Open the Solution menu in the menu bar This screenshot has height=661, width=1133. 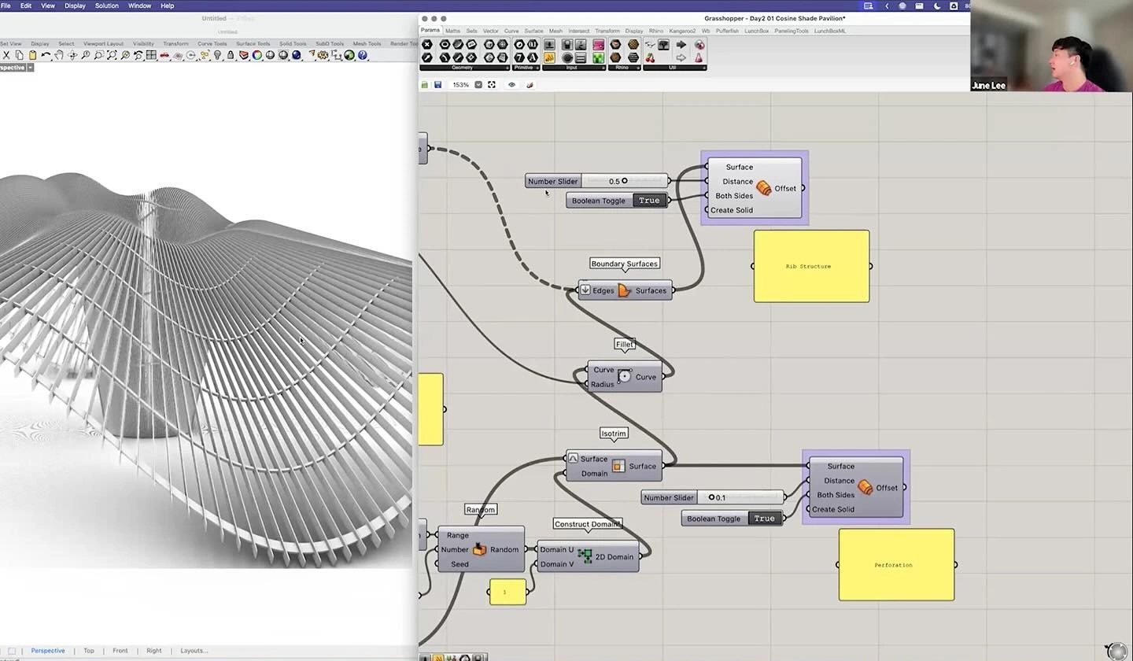(106, 6)
